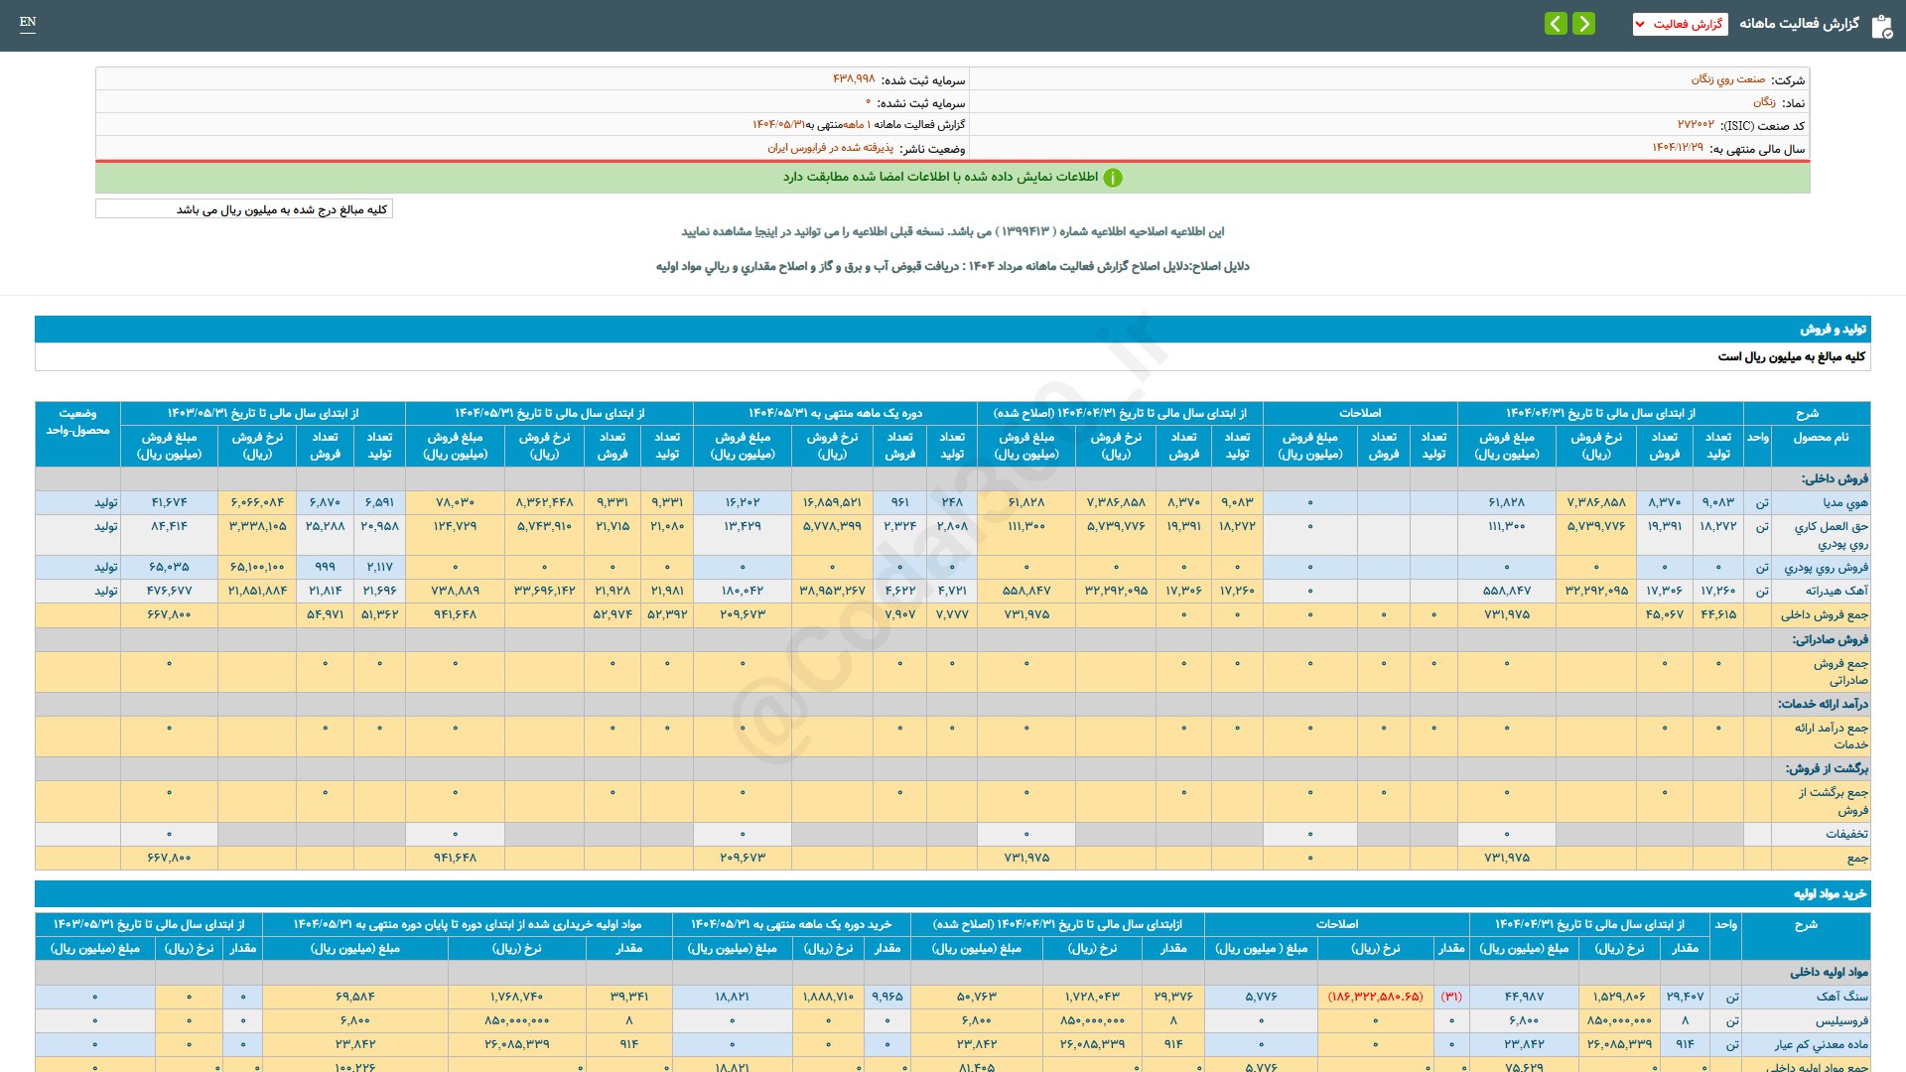Click the سنگ آهک raw material row
This screenshot has width=1906, height=1072.
[1841, 997]
